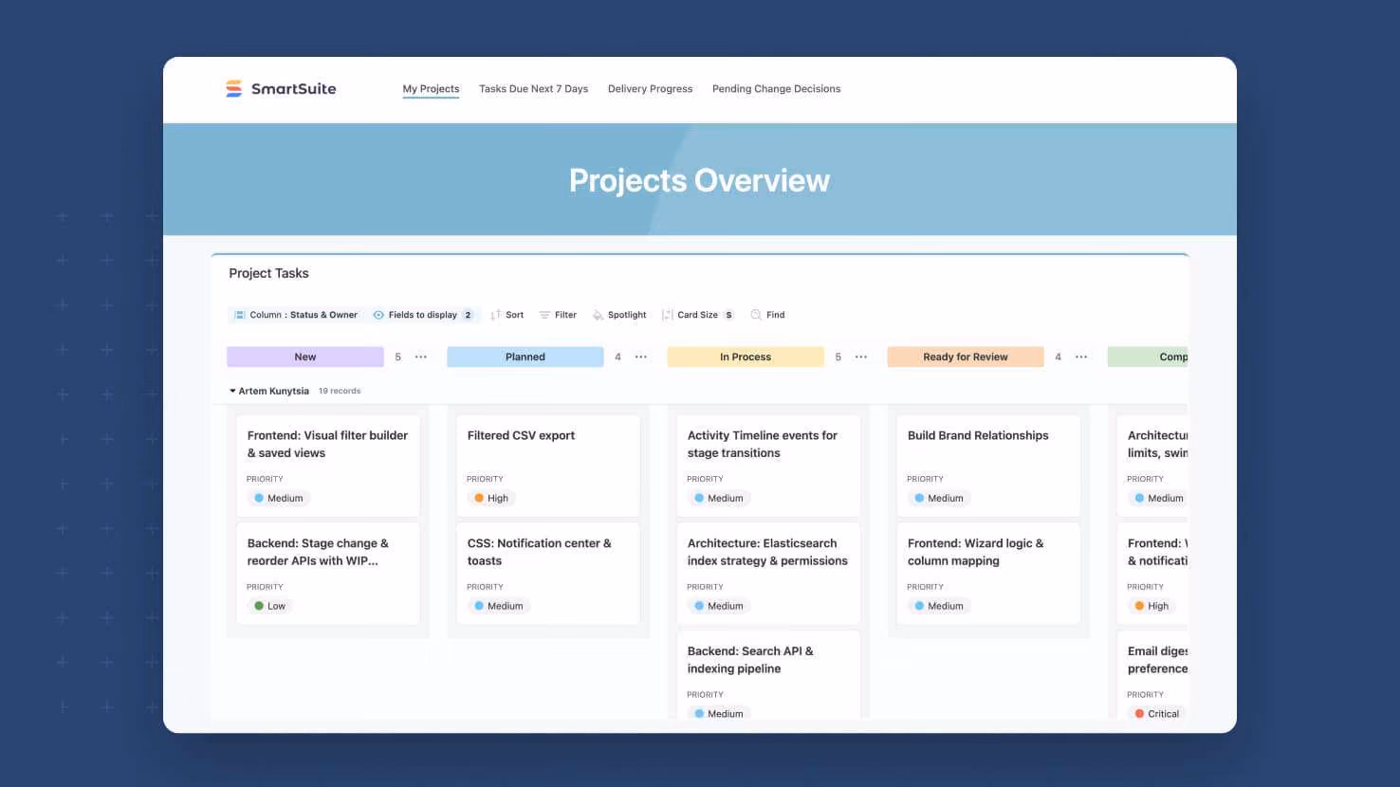Click the In Process column header
Viewport: 1400px width, 787px height.
point(746,357)
